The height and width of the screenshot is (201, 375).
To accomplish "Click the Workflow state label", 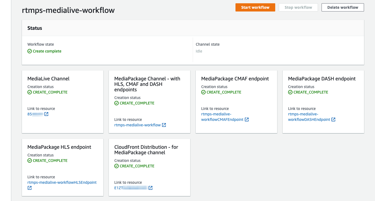I will point(41,44).
